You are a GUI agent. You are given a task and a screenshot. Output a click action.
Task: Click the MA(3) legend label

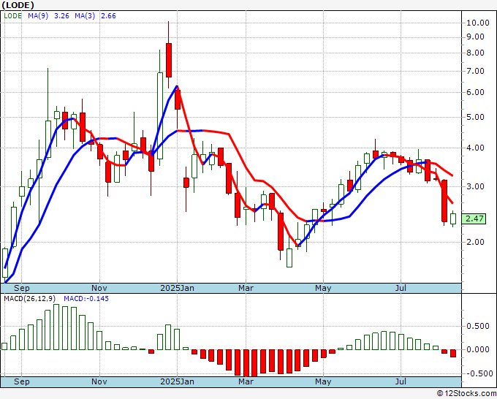pos(85,16)
